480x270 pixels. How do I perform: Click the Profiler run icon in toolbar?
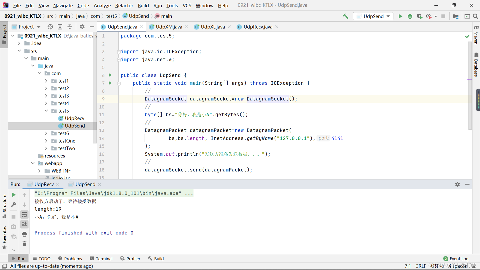429,16
